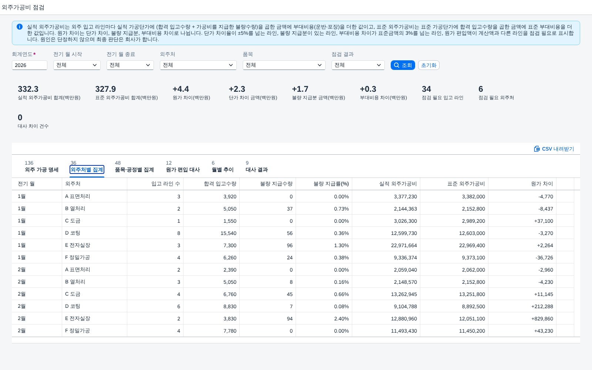
Task: Select the 1월 C 도금 row
Action: tap(296, 221)
